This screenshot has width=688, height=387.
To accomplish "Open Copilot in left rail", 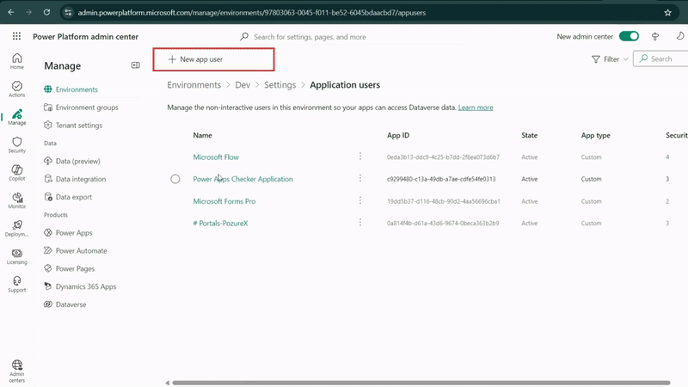I will pyautogui.click(x=16, y=173).
